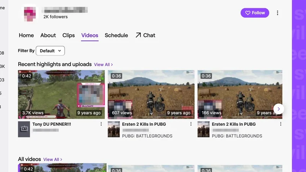Play the 607 views PUBG video thumbnail
Screen dimensions: 306x172
pyautogui.click(x=151, y=94)
